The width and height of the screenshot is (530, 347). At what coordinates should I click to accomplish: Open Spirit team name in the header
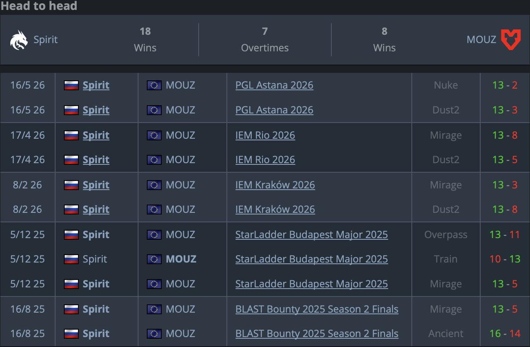tap(46, 40)
